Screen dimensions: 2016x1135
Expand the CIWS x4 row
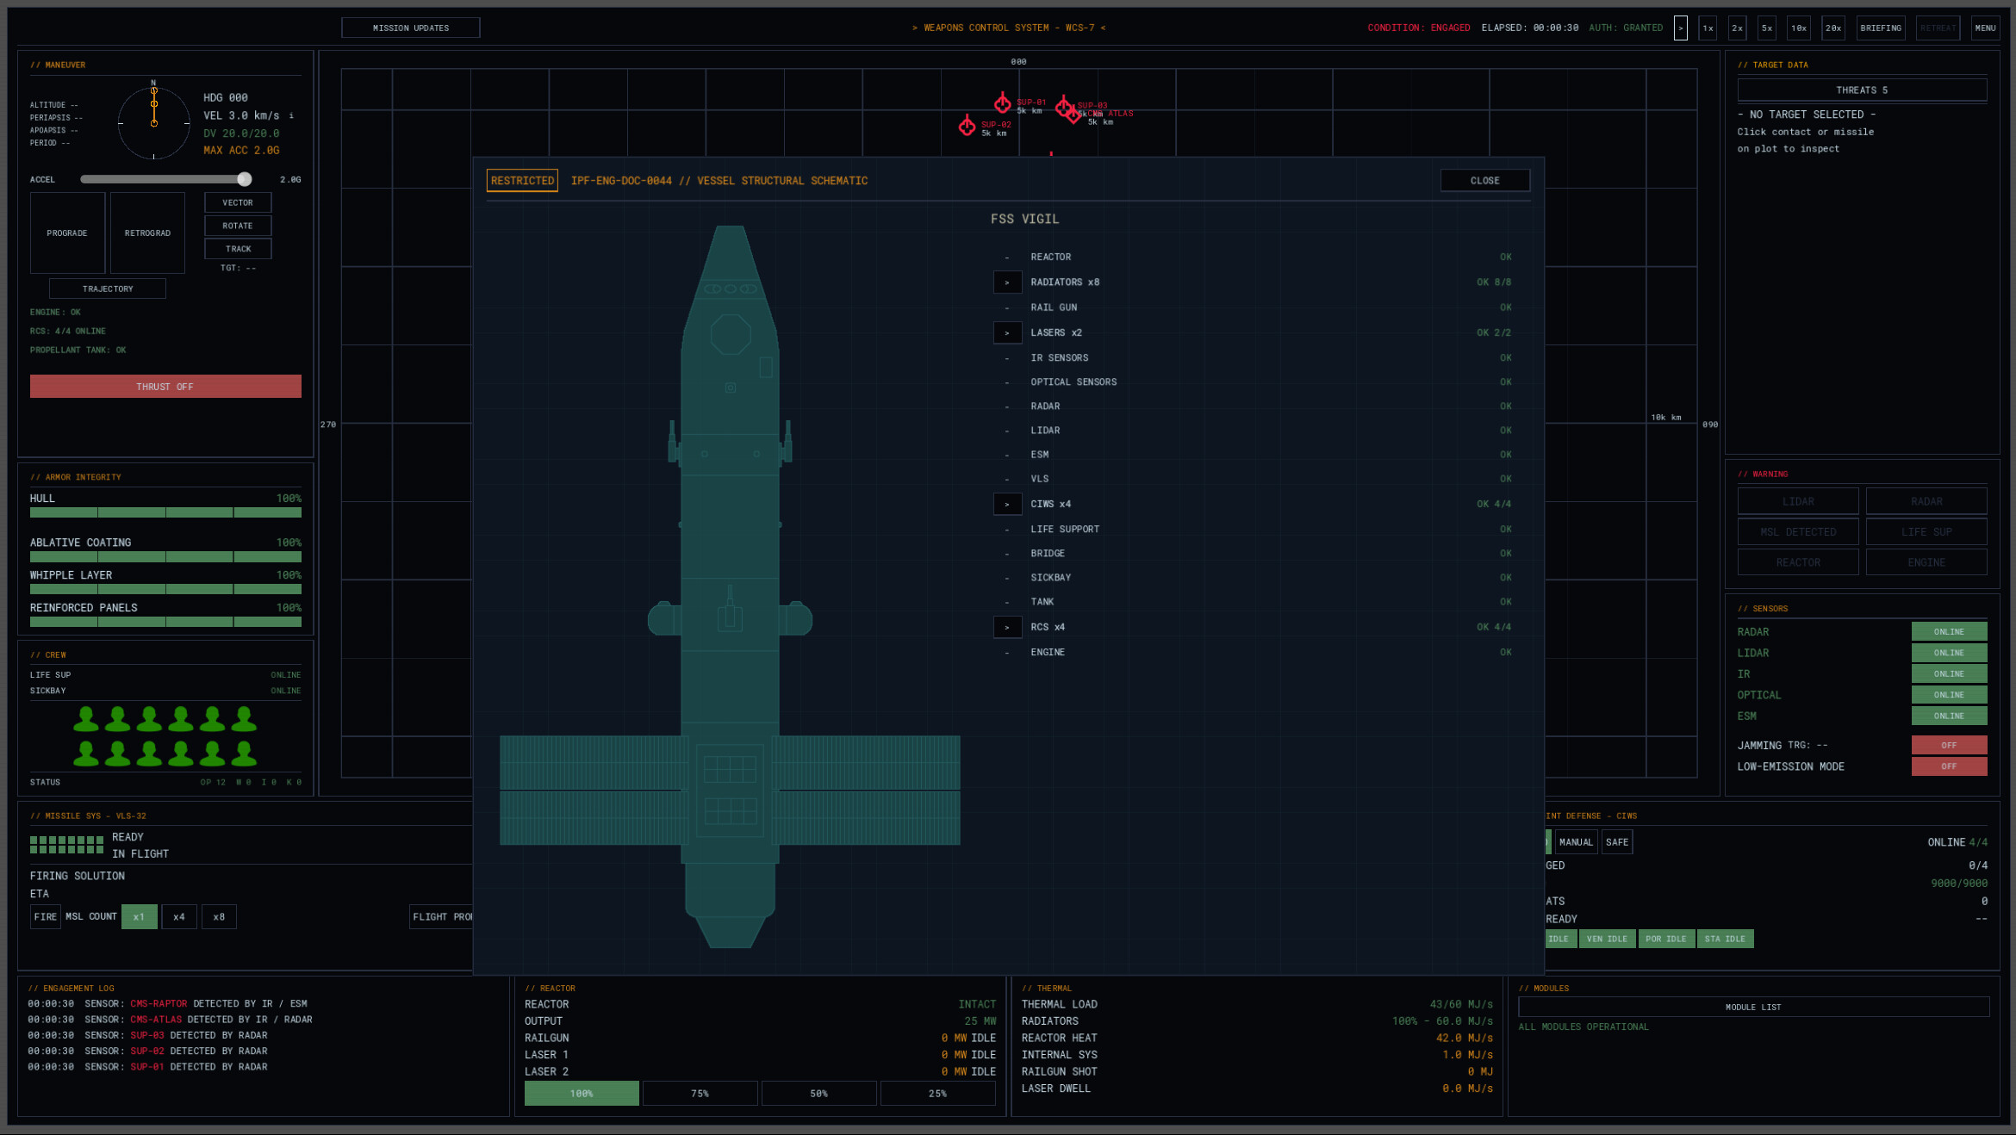[1007, 504]
